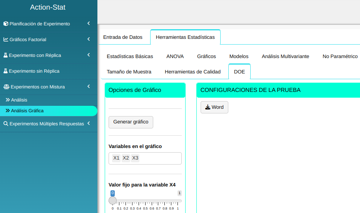Click the X4 fixed value slider handle

(x=113, y=200)
